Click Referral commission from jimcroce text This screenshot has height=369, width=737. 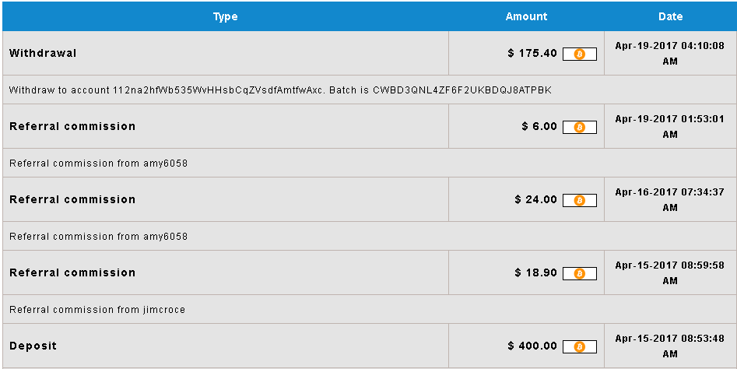[x=97, y=309]
